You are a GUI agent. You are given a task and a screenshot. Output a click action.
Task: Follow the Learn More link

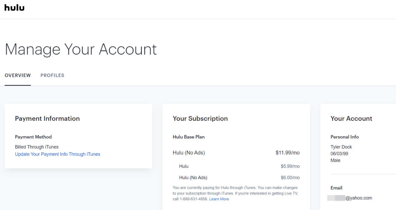219,199
